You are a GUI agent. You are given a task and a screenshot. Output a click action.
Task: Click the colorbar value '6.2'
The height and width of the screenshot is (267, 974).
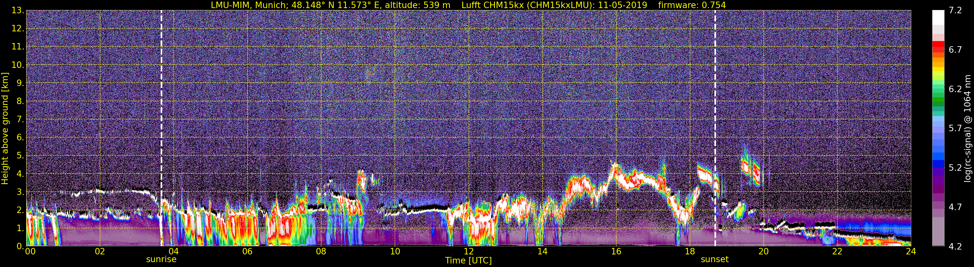pos(955,89)
